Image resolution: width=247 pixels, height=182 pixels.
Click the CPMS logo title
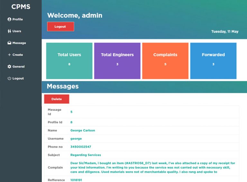(21, 7)
